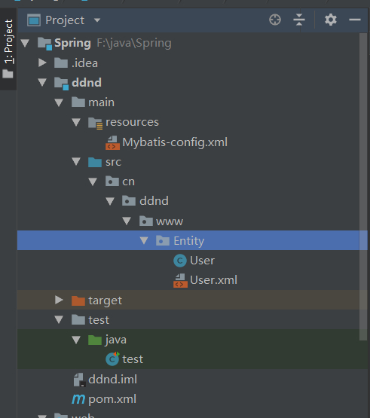Click the Maven pom.xml icon

(x=78, y=399)
